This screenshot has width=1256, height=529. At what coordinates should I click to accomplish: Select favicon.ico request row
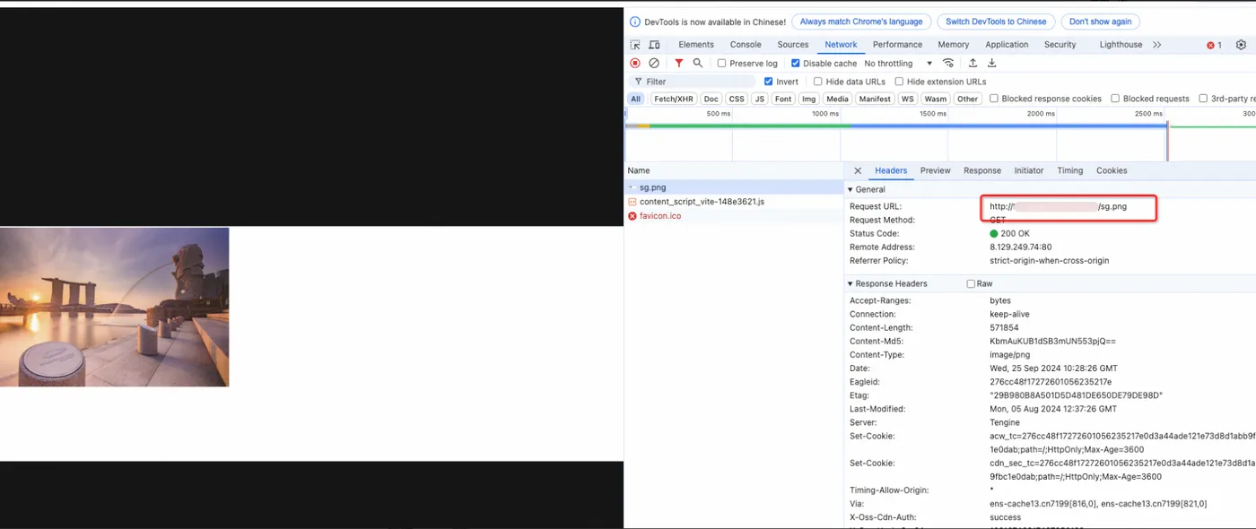pyautogui.click(x=734, y=216)
